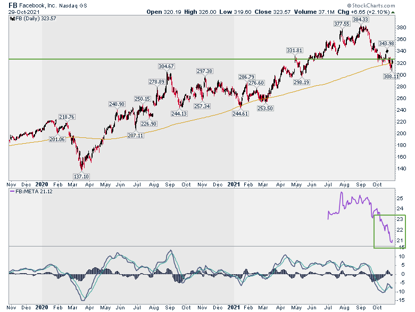Click the Open 320.19 value
The image size is (415, 312).
tap(164, 12)
